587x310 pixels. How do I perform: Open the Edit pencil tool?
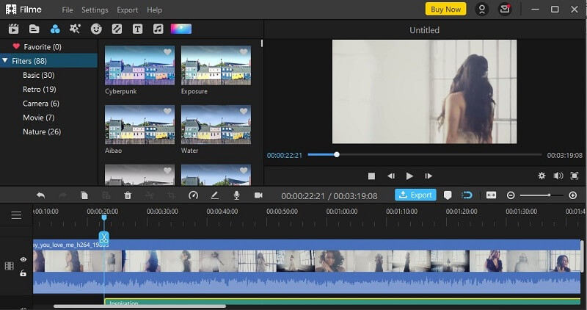214,195
